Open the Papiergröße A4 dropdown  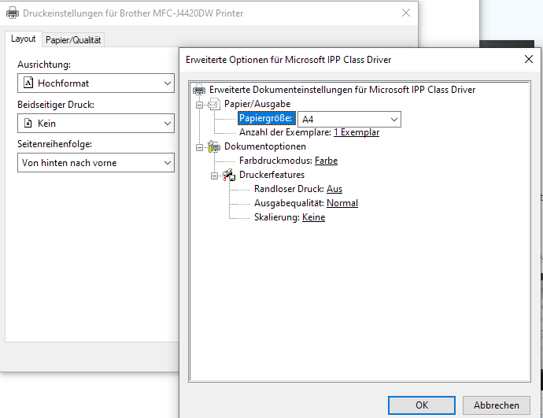349,120
